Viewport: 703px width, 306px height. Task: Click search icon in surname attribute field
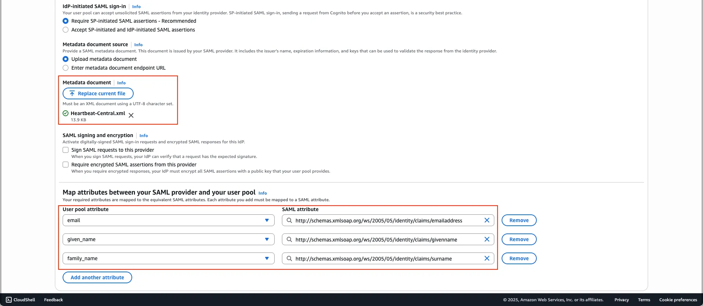coord(289,258)
